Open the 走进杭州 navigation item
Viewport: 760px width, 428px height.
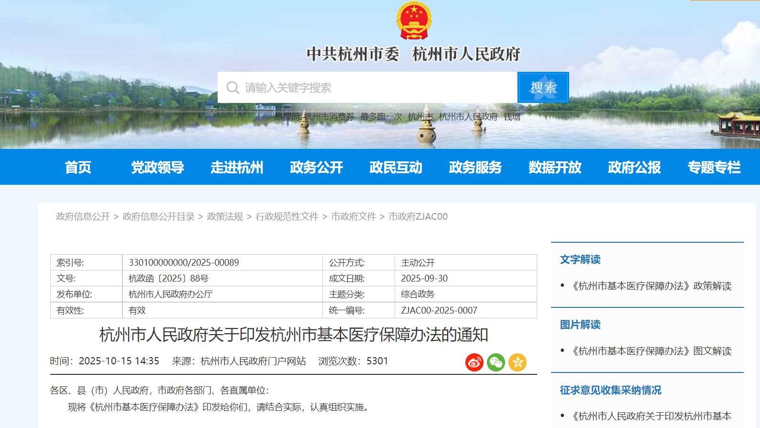coord(237,167)
